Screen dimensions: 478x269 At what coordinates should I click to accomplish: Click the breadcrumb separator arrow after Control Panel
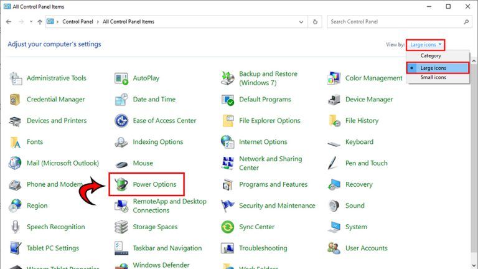(x=98, y=22)
